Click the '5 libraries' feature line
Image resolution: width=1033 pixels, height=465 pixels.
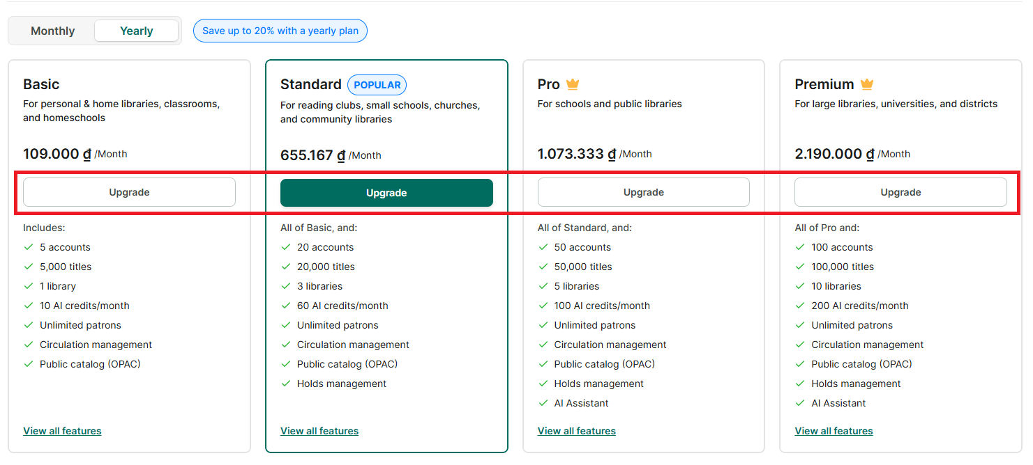click(x=577, y=286)
